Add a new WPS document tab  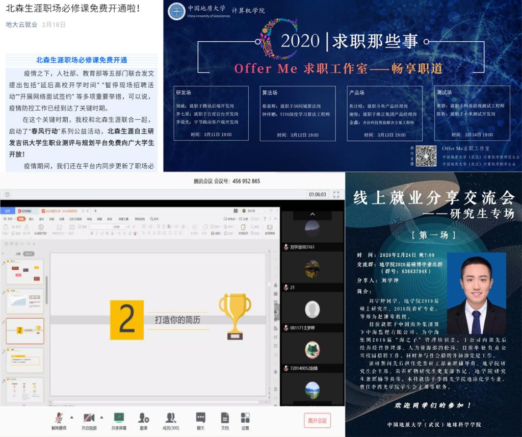95,211
